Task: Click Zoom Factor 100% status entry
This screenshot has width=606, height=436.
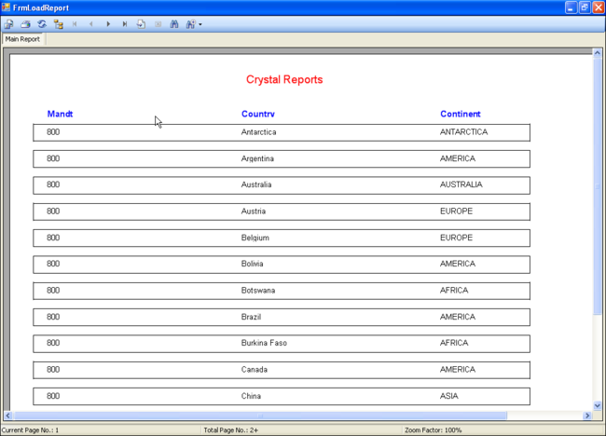Action: 434,430
